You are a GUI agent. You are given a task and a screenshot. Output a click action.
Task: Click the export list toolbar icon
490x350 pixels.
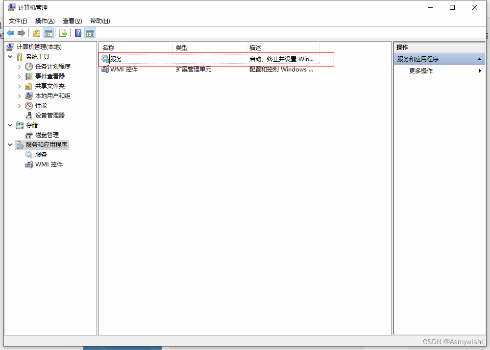click(63, 33)
